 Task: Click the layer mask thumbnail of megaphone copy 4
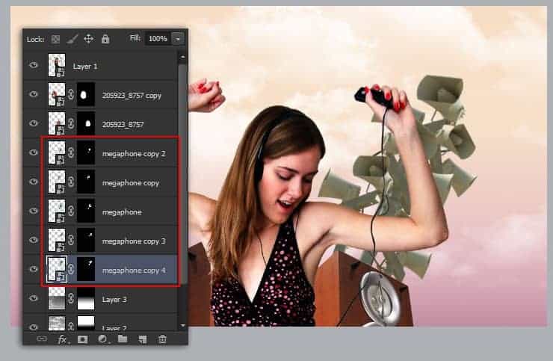(86, 270)
